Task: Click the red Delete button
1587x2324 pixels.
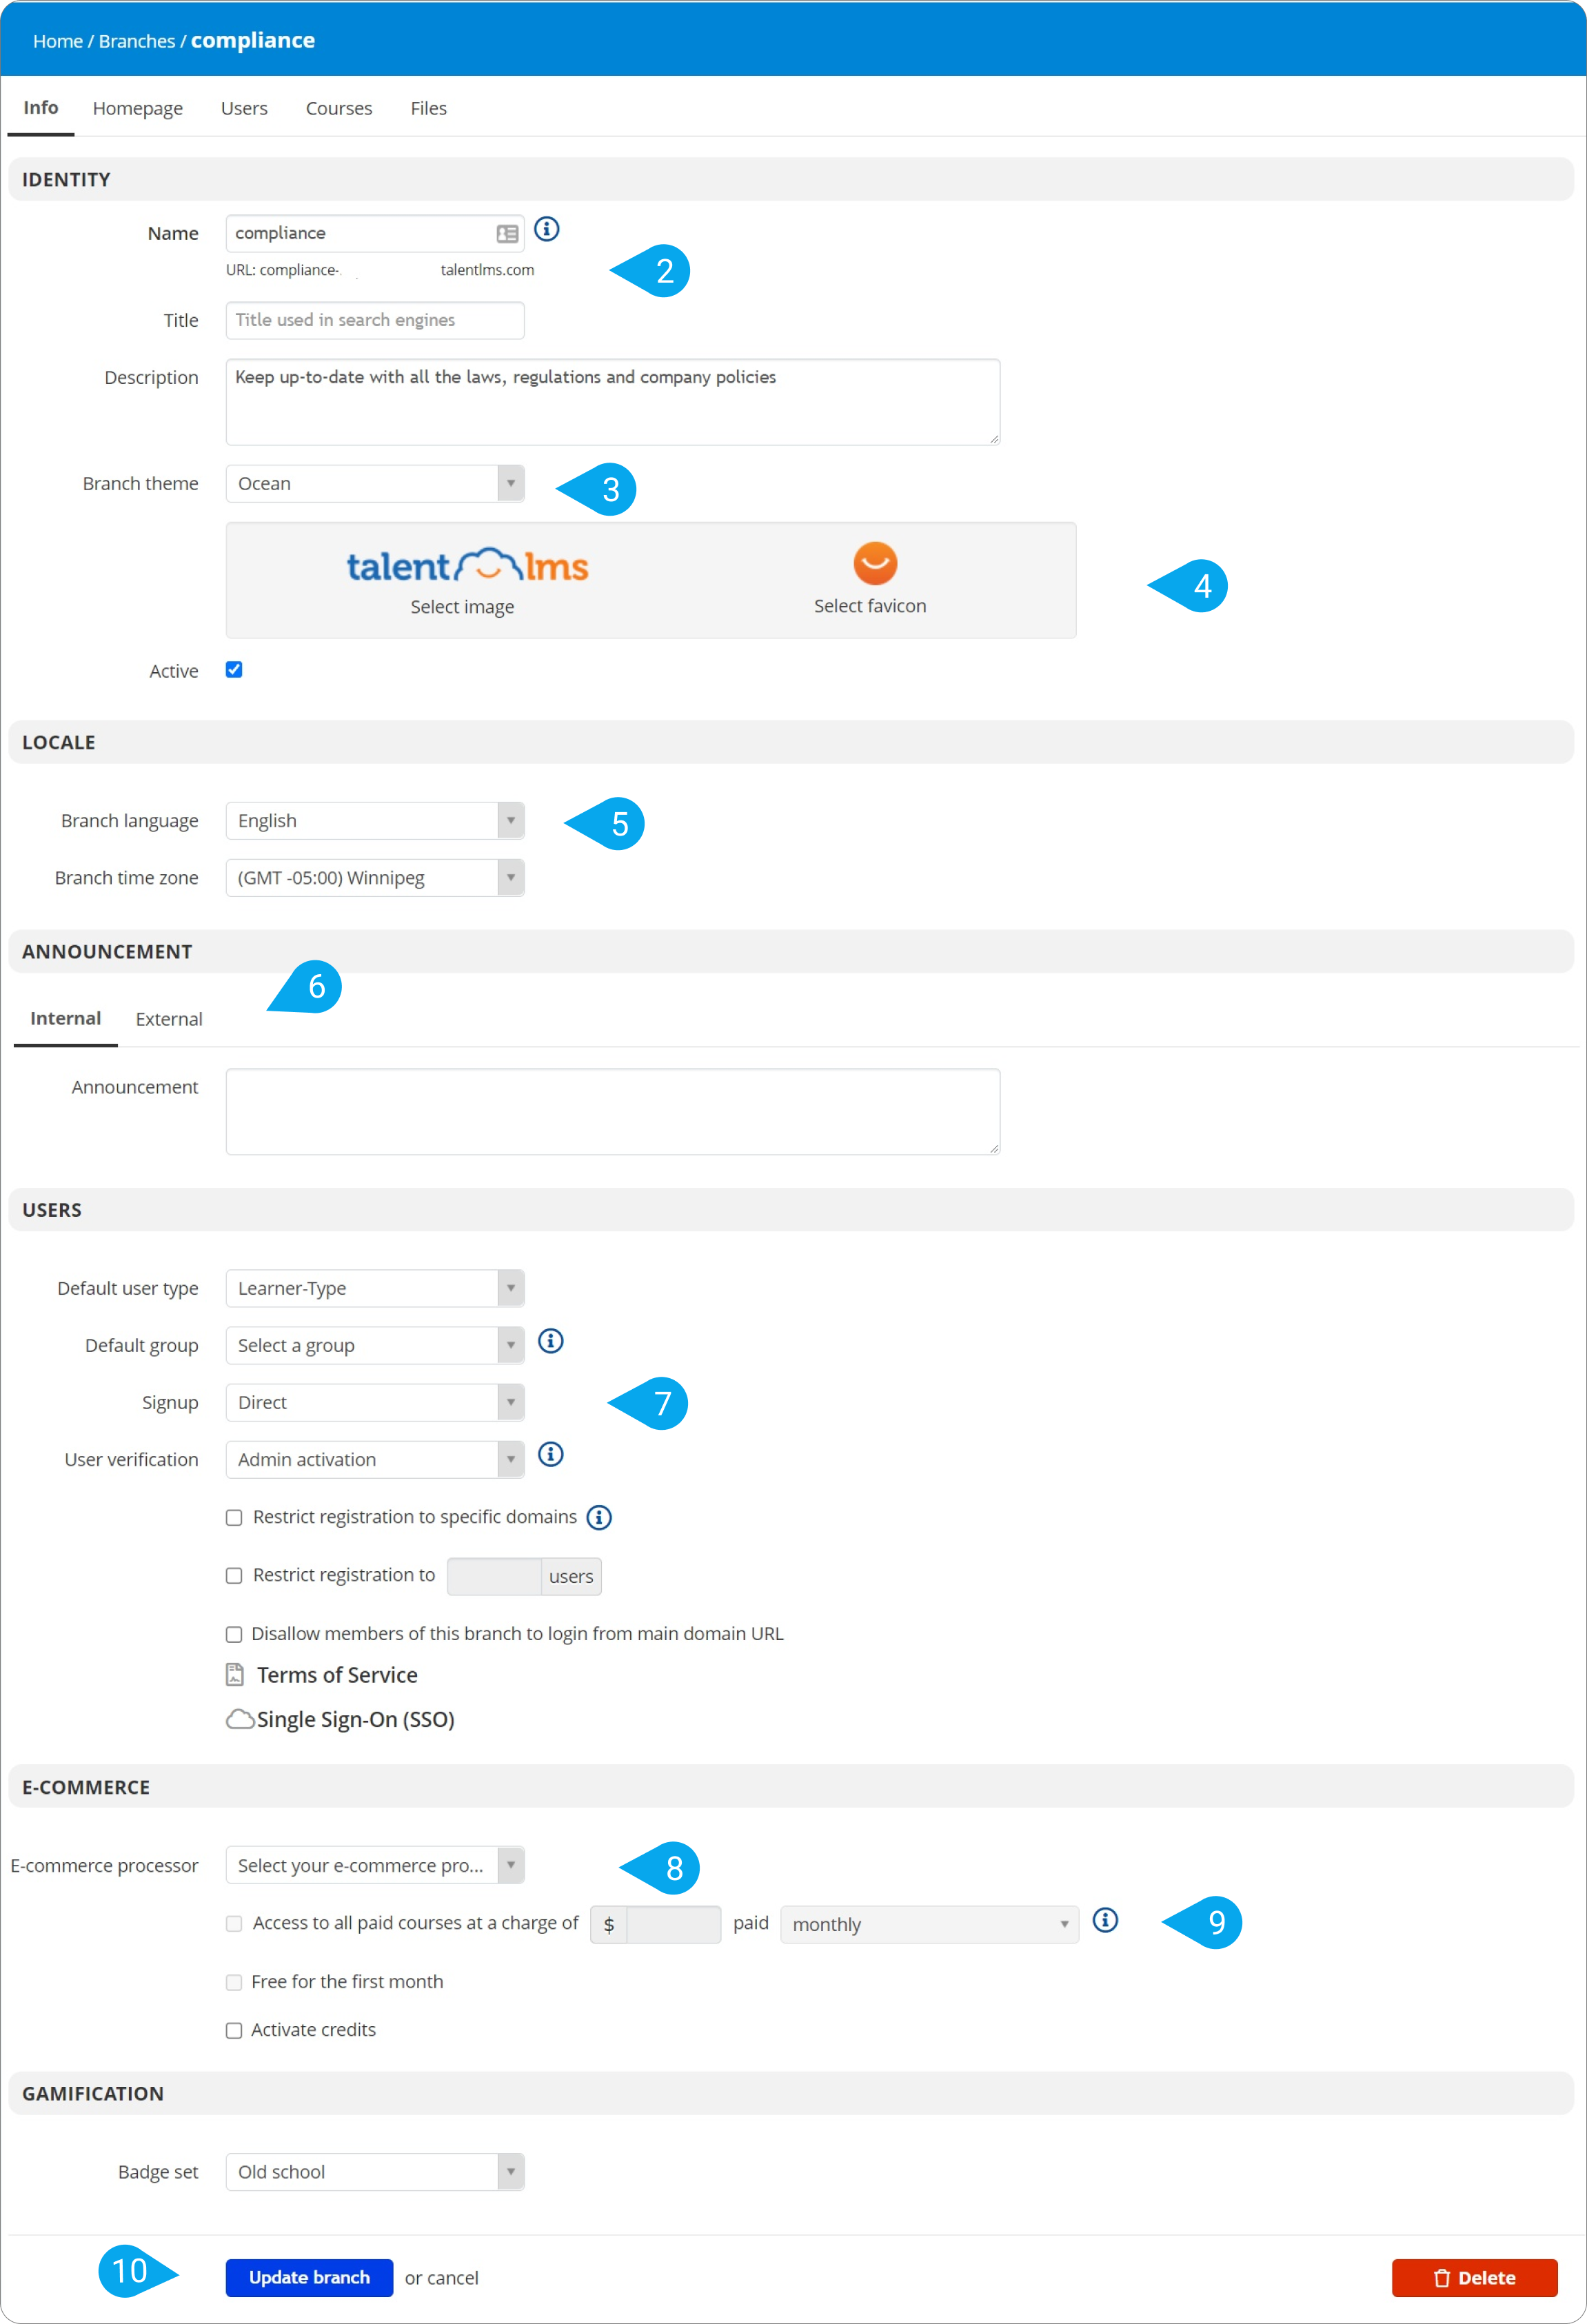Action: 1474,2278
